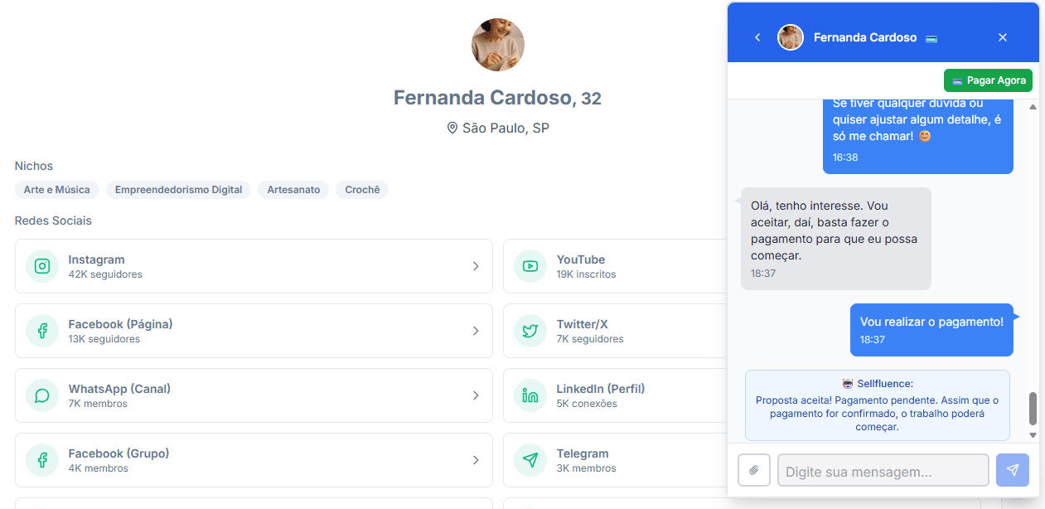Click the LinkedIn (Perfil) icon
This screenshot has width=1045, height=509.
click(x=530, y=395)
